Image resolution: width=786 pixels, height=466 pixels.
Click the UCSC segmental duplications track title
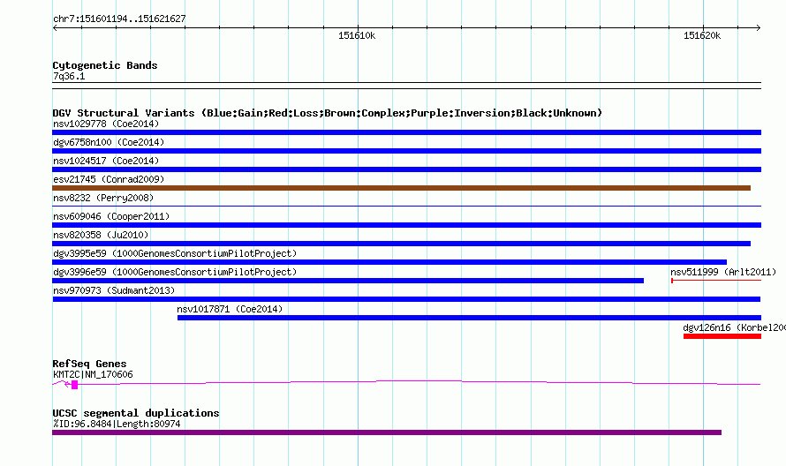tap(136, 413)
